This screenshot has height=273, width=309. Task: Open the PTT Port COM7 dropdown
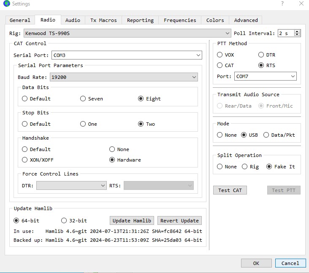[x=265, y=76]
